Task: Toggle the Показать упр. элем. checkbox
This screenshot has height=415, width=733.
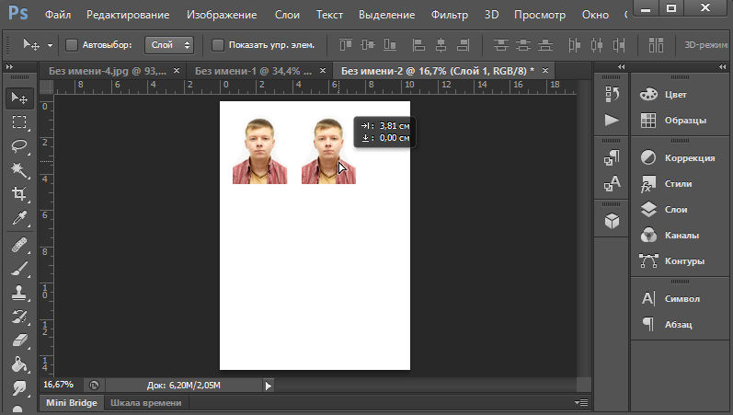Action: pos(218,44)
